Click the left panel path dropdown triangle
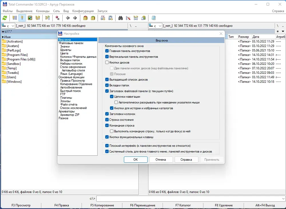 tap(3, 32)
